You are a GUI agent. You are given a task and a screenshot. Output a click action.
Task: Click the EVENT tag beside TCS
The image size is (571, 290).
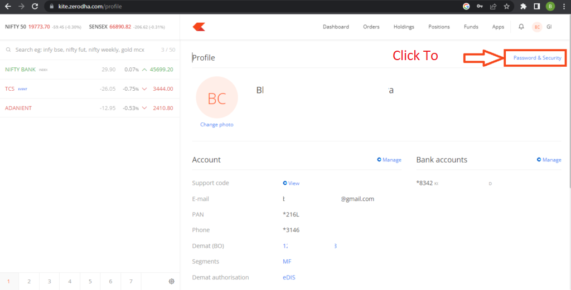(22, 89)
